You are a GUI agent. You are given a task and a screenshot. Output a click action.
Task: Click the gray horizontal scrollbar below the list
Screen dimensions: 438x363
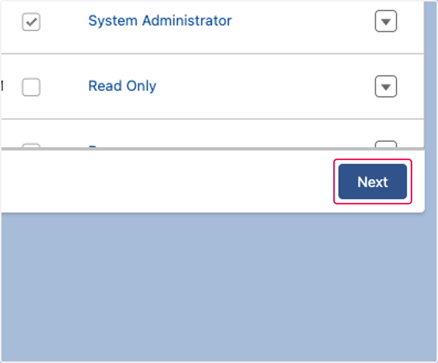[x=212, y=148]
